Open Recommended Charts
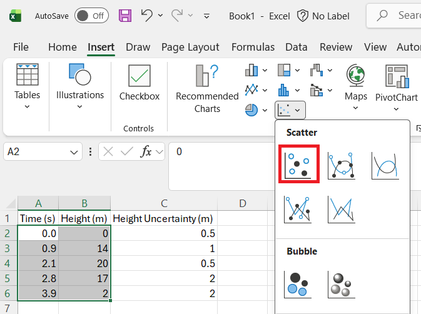The height and width of the screenshot is (314, 421). coord(207,89)
